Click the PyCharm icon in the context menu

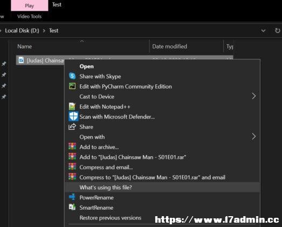coord(72,86)
